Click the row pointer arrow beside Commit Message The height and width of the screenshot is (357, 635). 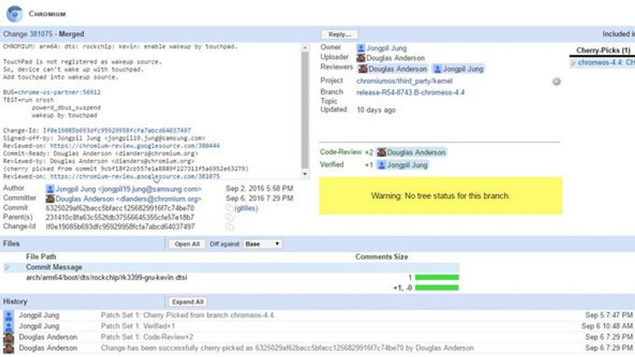[x=6, y=267]
